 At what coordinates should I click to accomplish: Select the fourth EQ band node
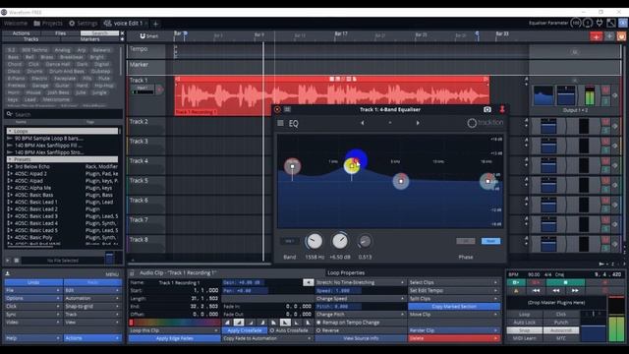[487, 181]
